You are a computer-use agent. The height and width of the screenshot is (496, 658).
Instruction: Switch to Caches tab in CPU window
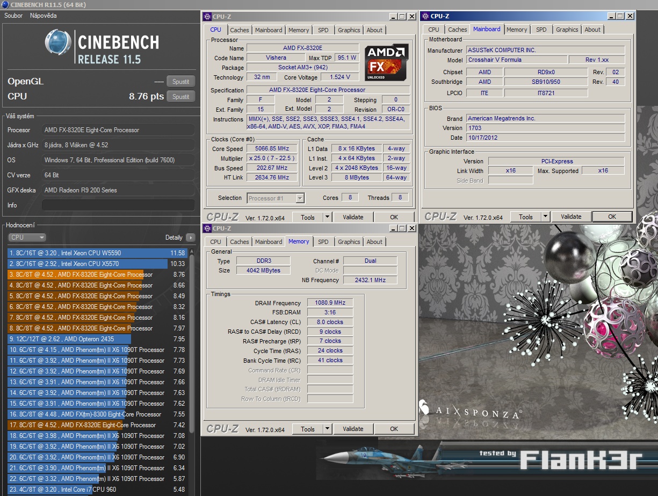click(x=240, y=30)
